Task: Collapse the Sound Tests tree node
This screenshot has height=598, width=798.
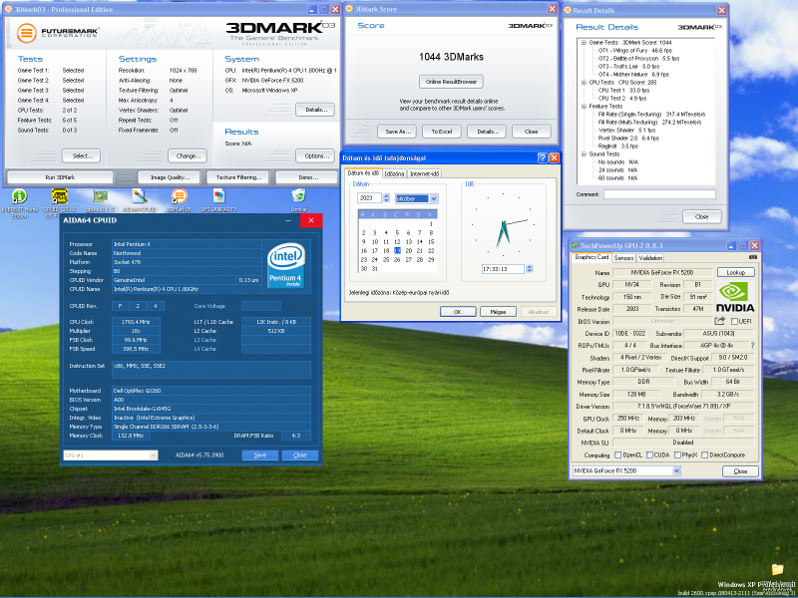Action: point(584,154)
